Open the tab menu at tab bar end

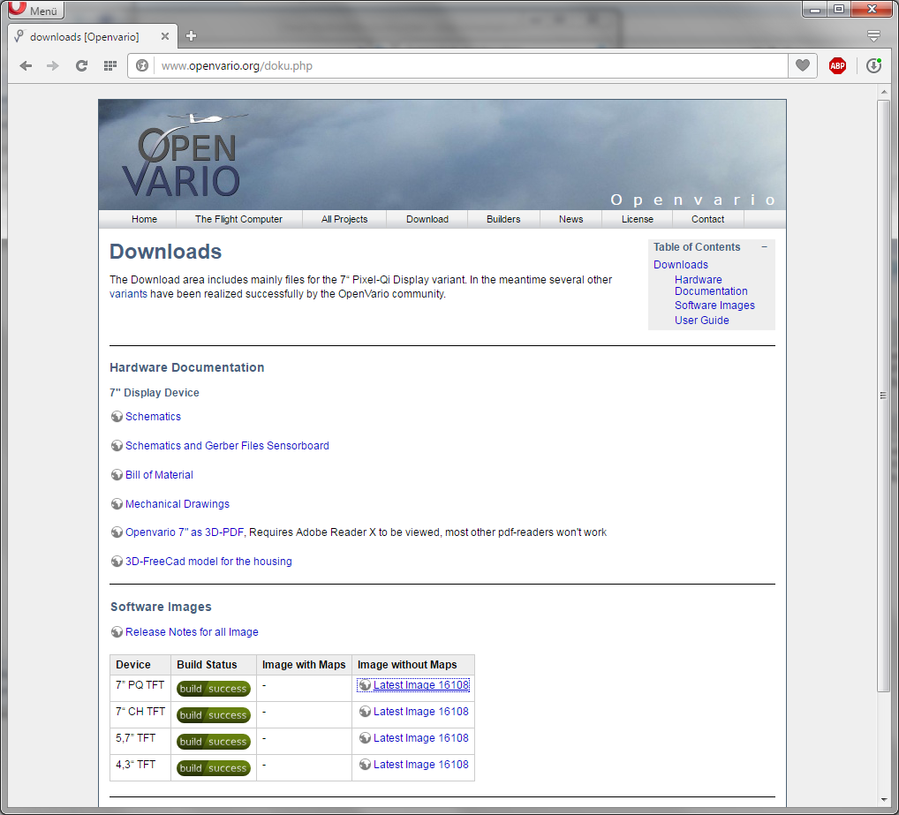[x=873, y=36]
